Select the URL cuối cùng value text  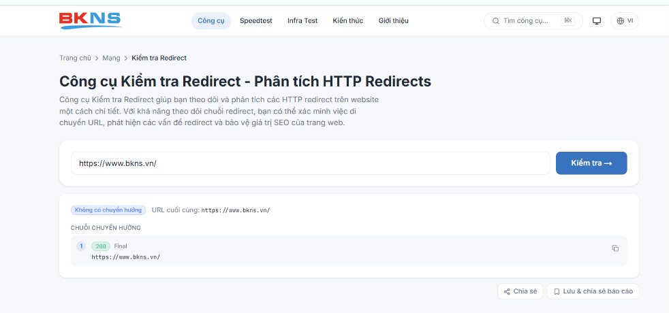coord(236,210)
